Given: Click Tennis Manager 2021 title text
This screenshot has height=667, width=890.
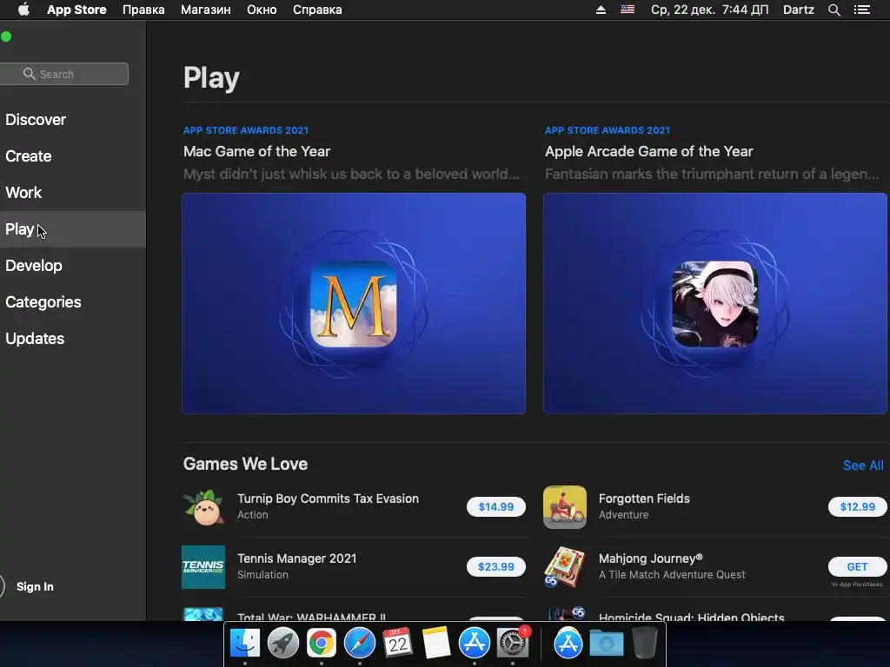Looking at the screenshot, I should (x=297, y=558).
